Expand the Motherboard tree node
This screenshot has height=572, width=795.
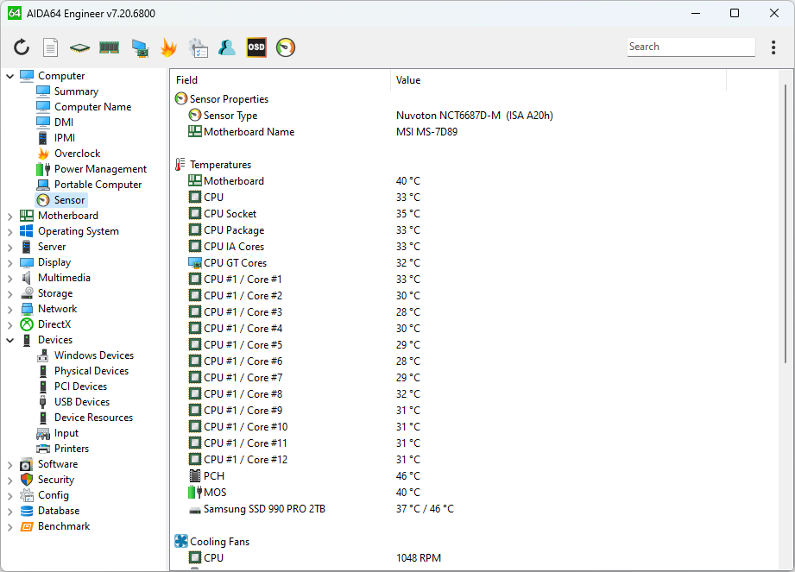(x=10, y=216)
